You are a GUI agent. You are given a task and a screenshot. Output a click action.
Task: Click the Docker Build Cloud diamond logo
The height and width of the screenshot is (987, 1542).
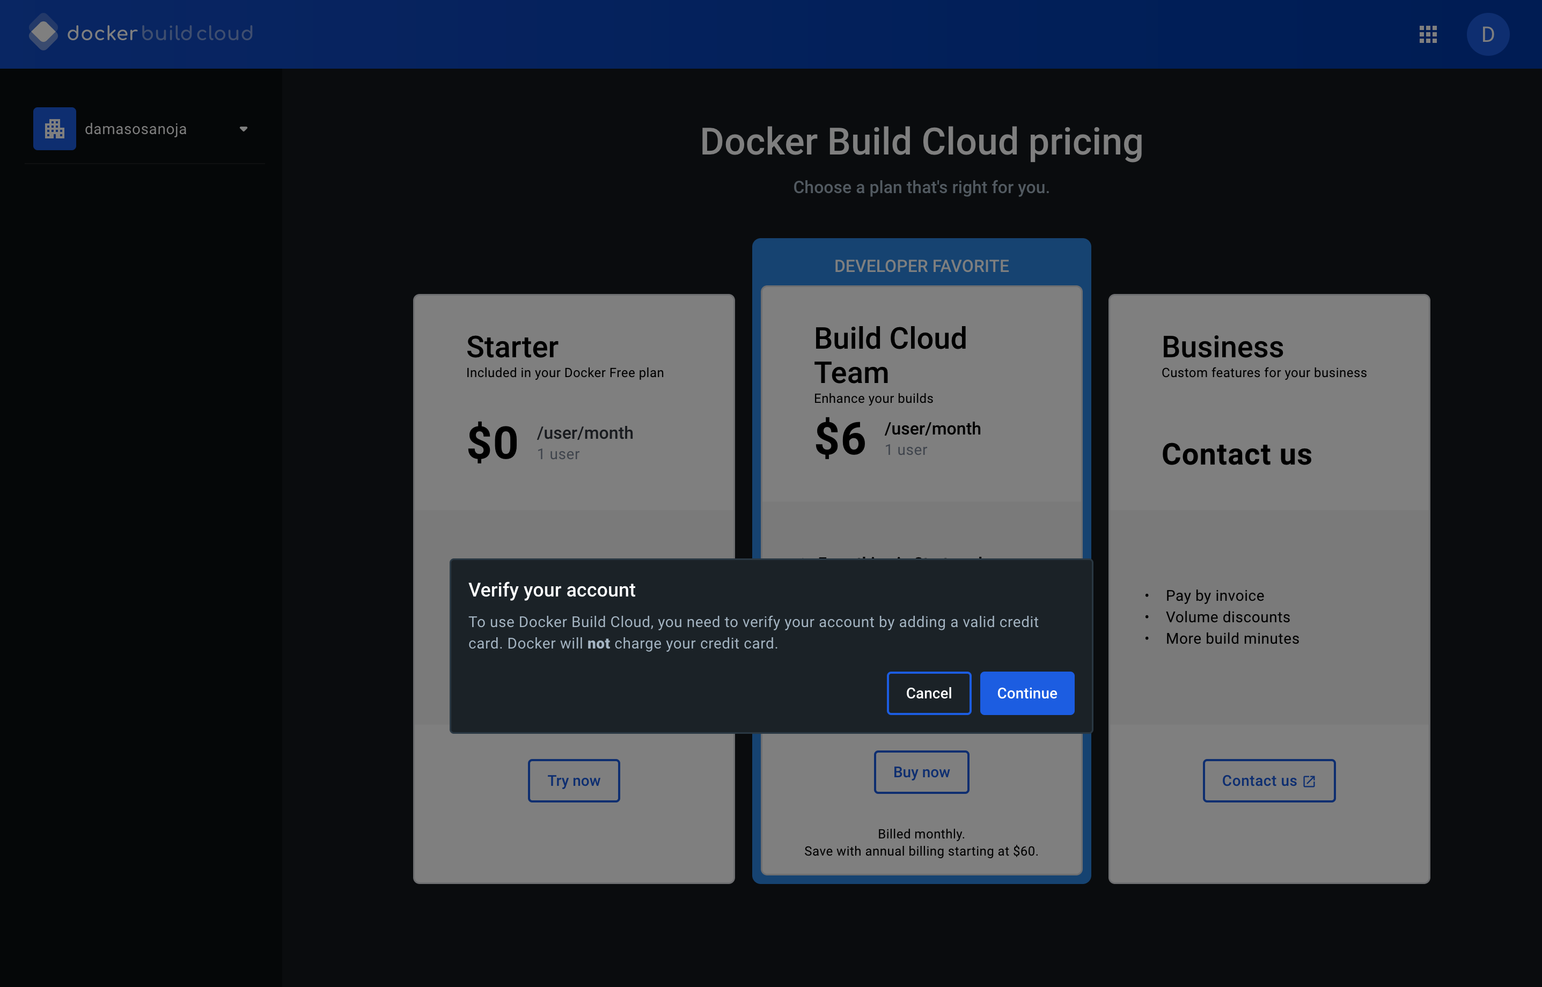tap(43, 33)
